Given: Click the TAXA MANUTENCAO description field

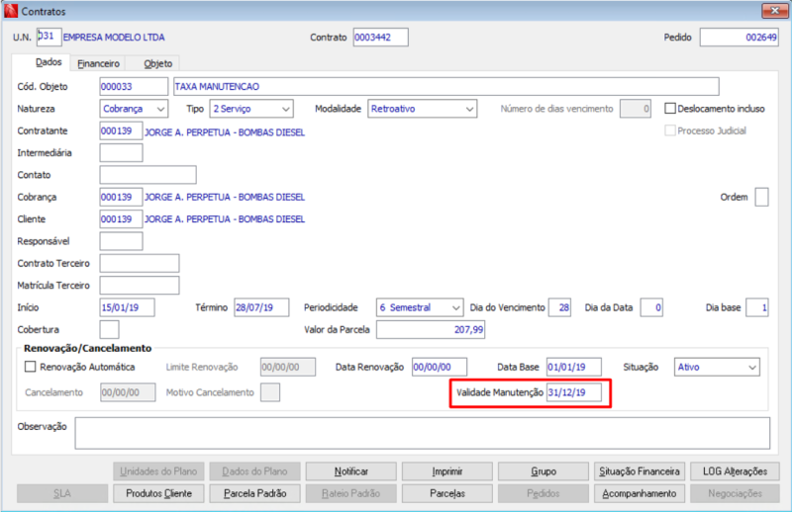Looking at the screenshot, I should pyautogui.click(x=446, y=86).
